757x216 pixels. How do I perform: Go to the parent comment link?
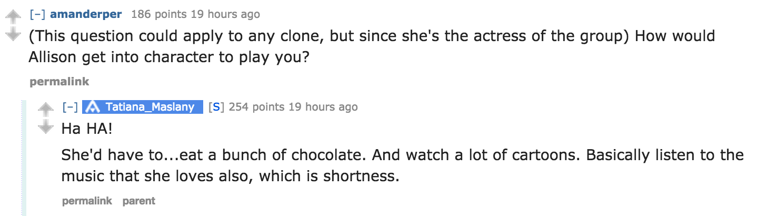pos(139,201)
